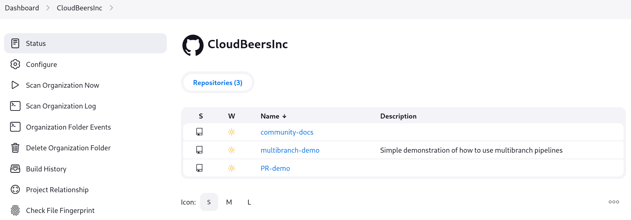
Task: Click the PR-demo weather sun icon
Action: point(232,168)
